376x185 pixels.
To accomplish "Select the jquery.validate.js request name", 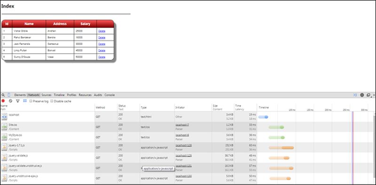I will (x=18, y=155).
